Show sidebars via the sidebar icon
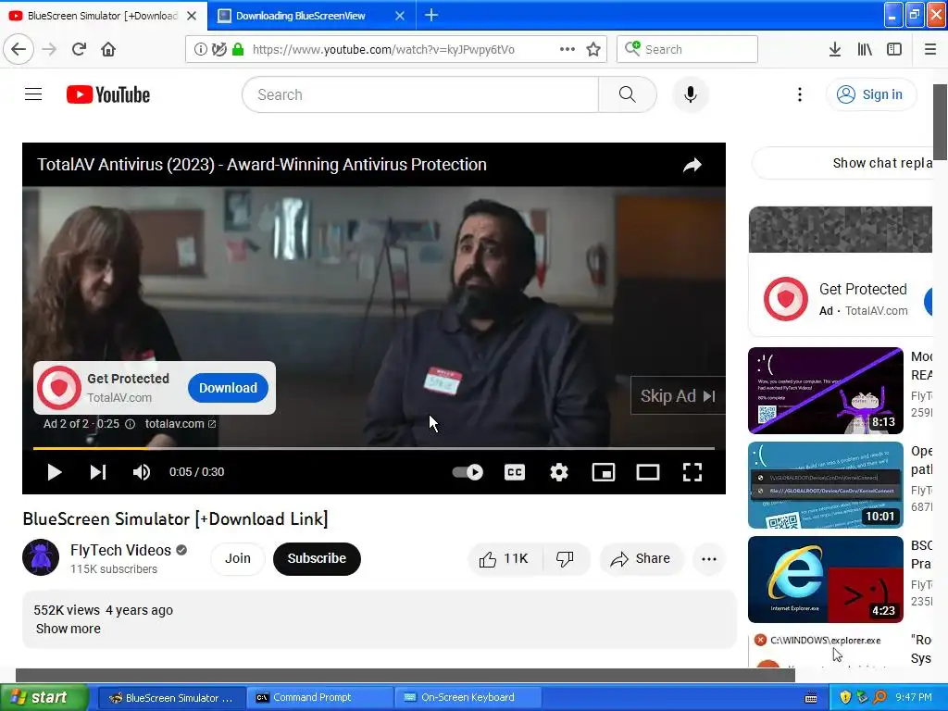This screenshot has height=711, width=948. pyautogui.click(x=894, y=49)
